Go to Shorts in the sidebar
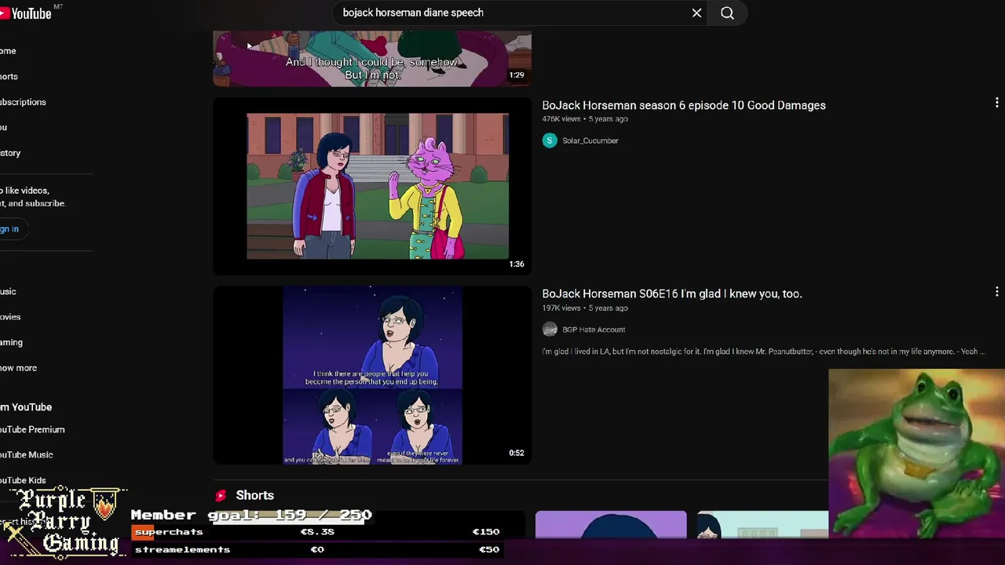 click(x=9, y=76)
